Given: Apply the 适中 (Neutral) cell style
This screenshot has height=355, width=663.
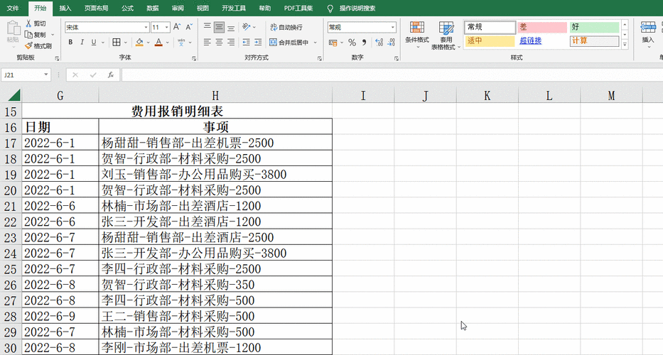Looking at the screenshot, I should [490, 41].
